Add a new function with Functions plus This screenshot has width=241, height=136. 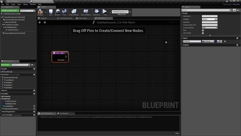click(34, 75)
